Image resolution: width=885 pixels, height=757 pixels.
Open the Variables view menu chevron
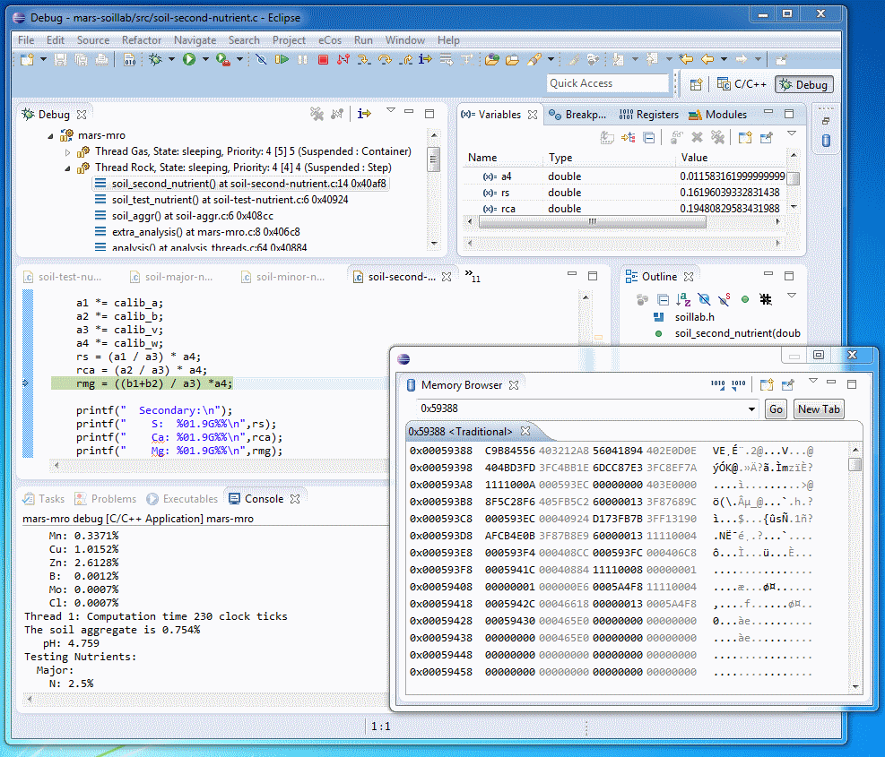(x=791, y=133)
